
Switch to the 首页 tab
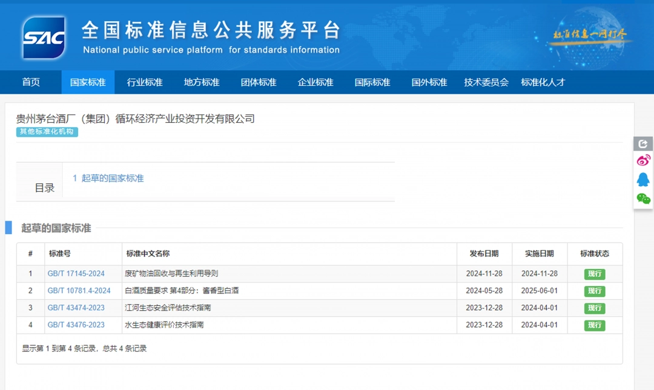(x=31, y=82)
